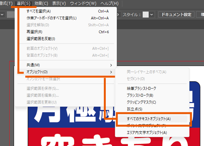Open the スタイル dropdown arrow
204x146 pixels.
point(151,14)
